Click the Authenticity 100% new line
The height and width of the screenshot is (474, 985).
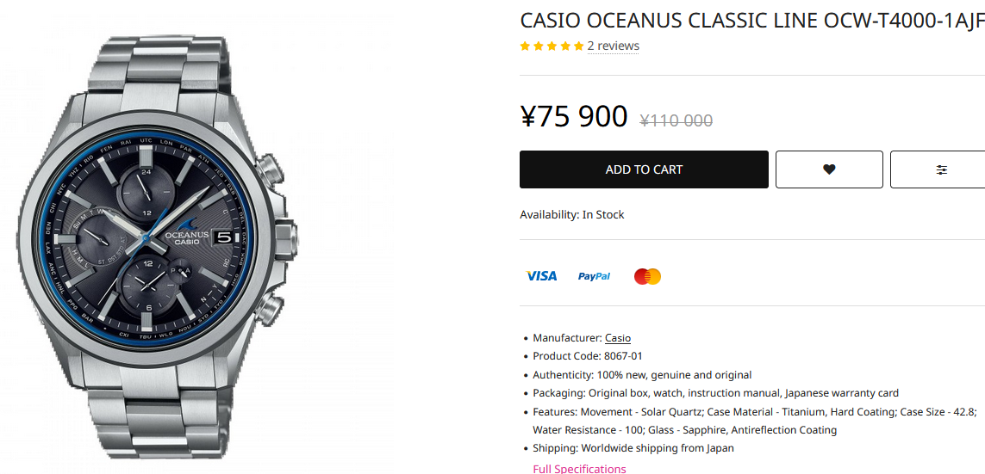(642, 375)
